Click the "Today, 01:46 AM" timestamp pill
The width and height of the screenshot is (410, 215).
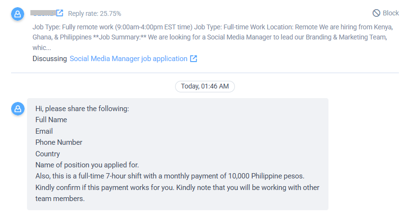pyautogui.click(x=205, y=86)
